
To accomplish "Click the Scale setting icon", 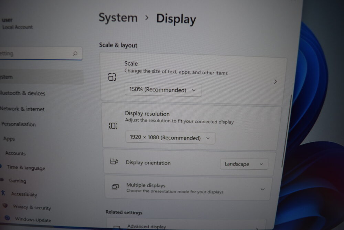I will pyautogui.click(x=112, y=77).
